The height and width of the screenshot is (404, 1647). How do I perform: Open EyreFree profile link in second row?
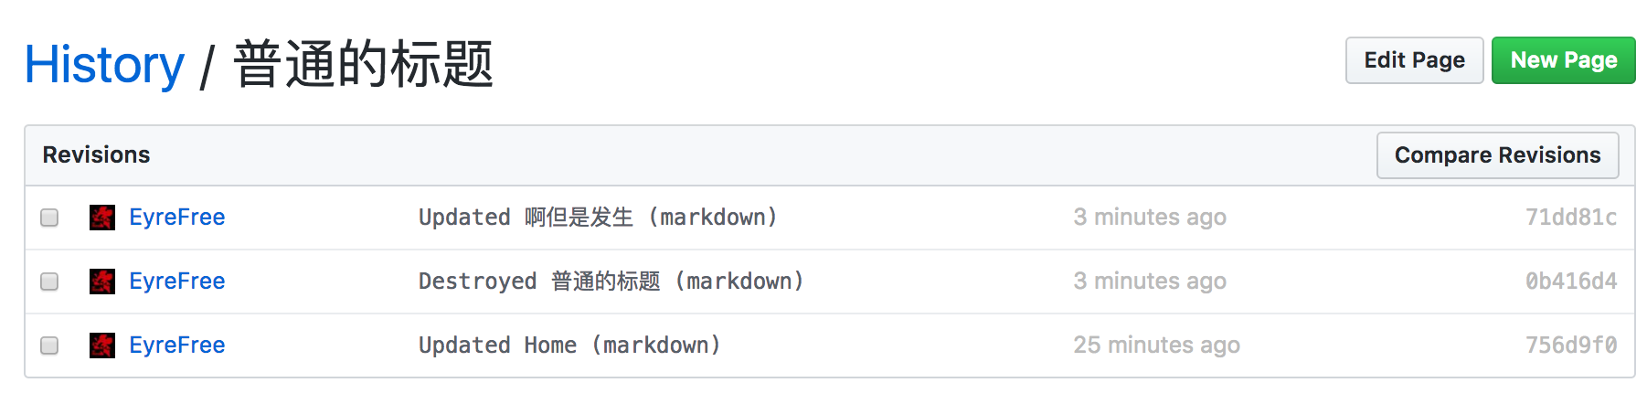pyautogui.click(x=176, y=282)
